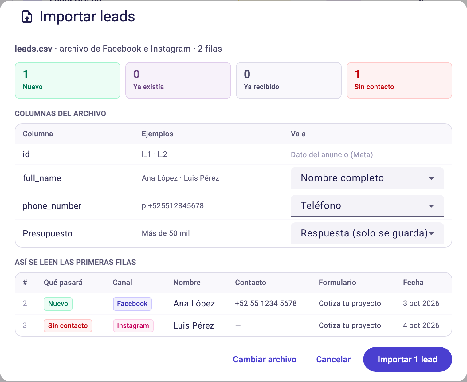Click example value p:+525512345678
This screenshot has height=382, width=467.
point(173,206)
